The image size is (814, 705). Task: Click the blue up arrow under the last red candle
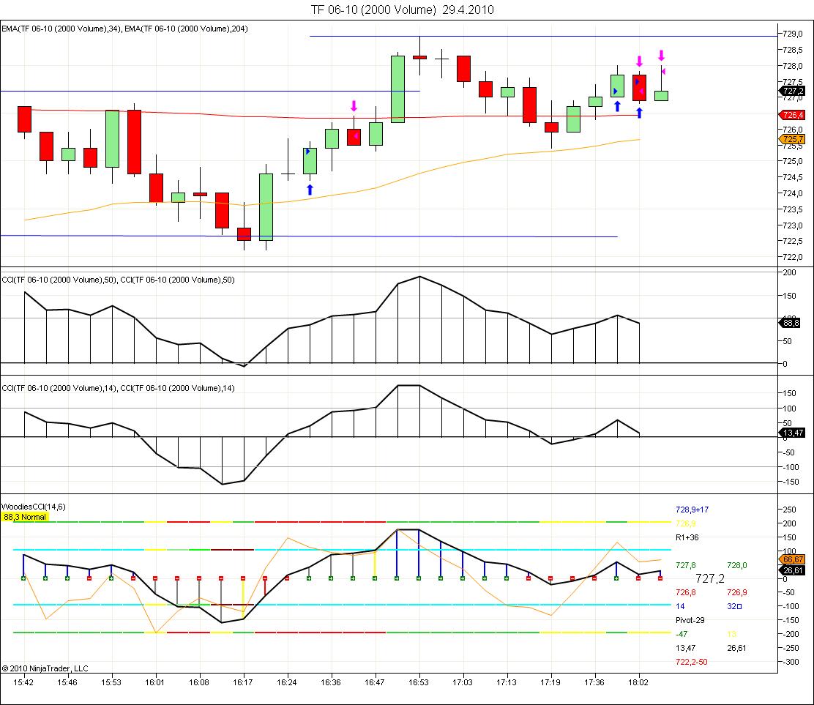point(639,113)
